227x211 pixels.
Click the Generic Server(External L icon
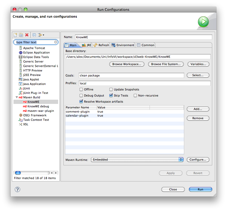pos(21,66)
